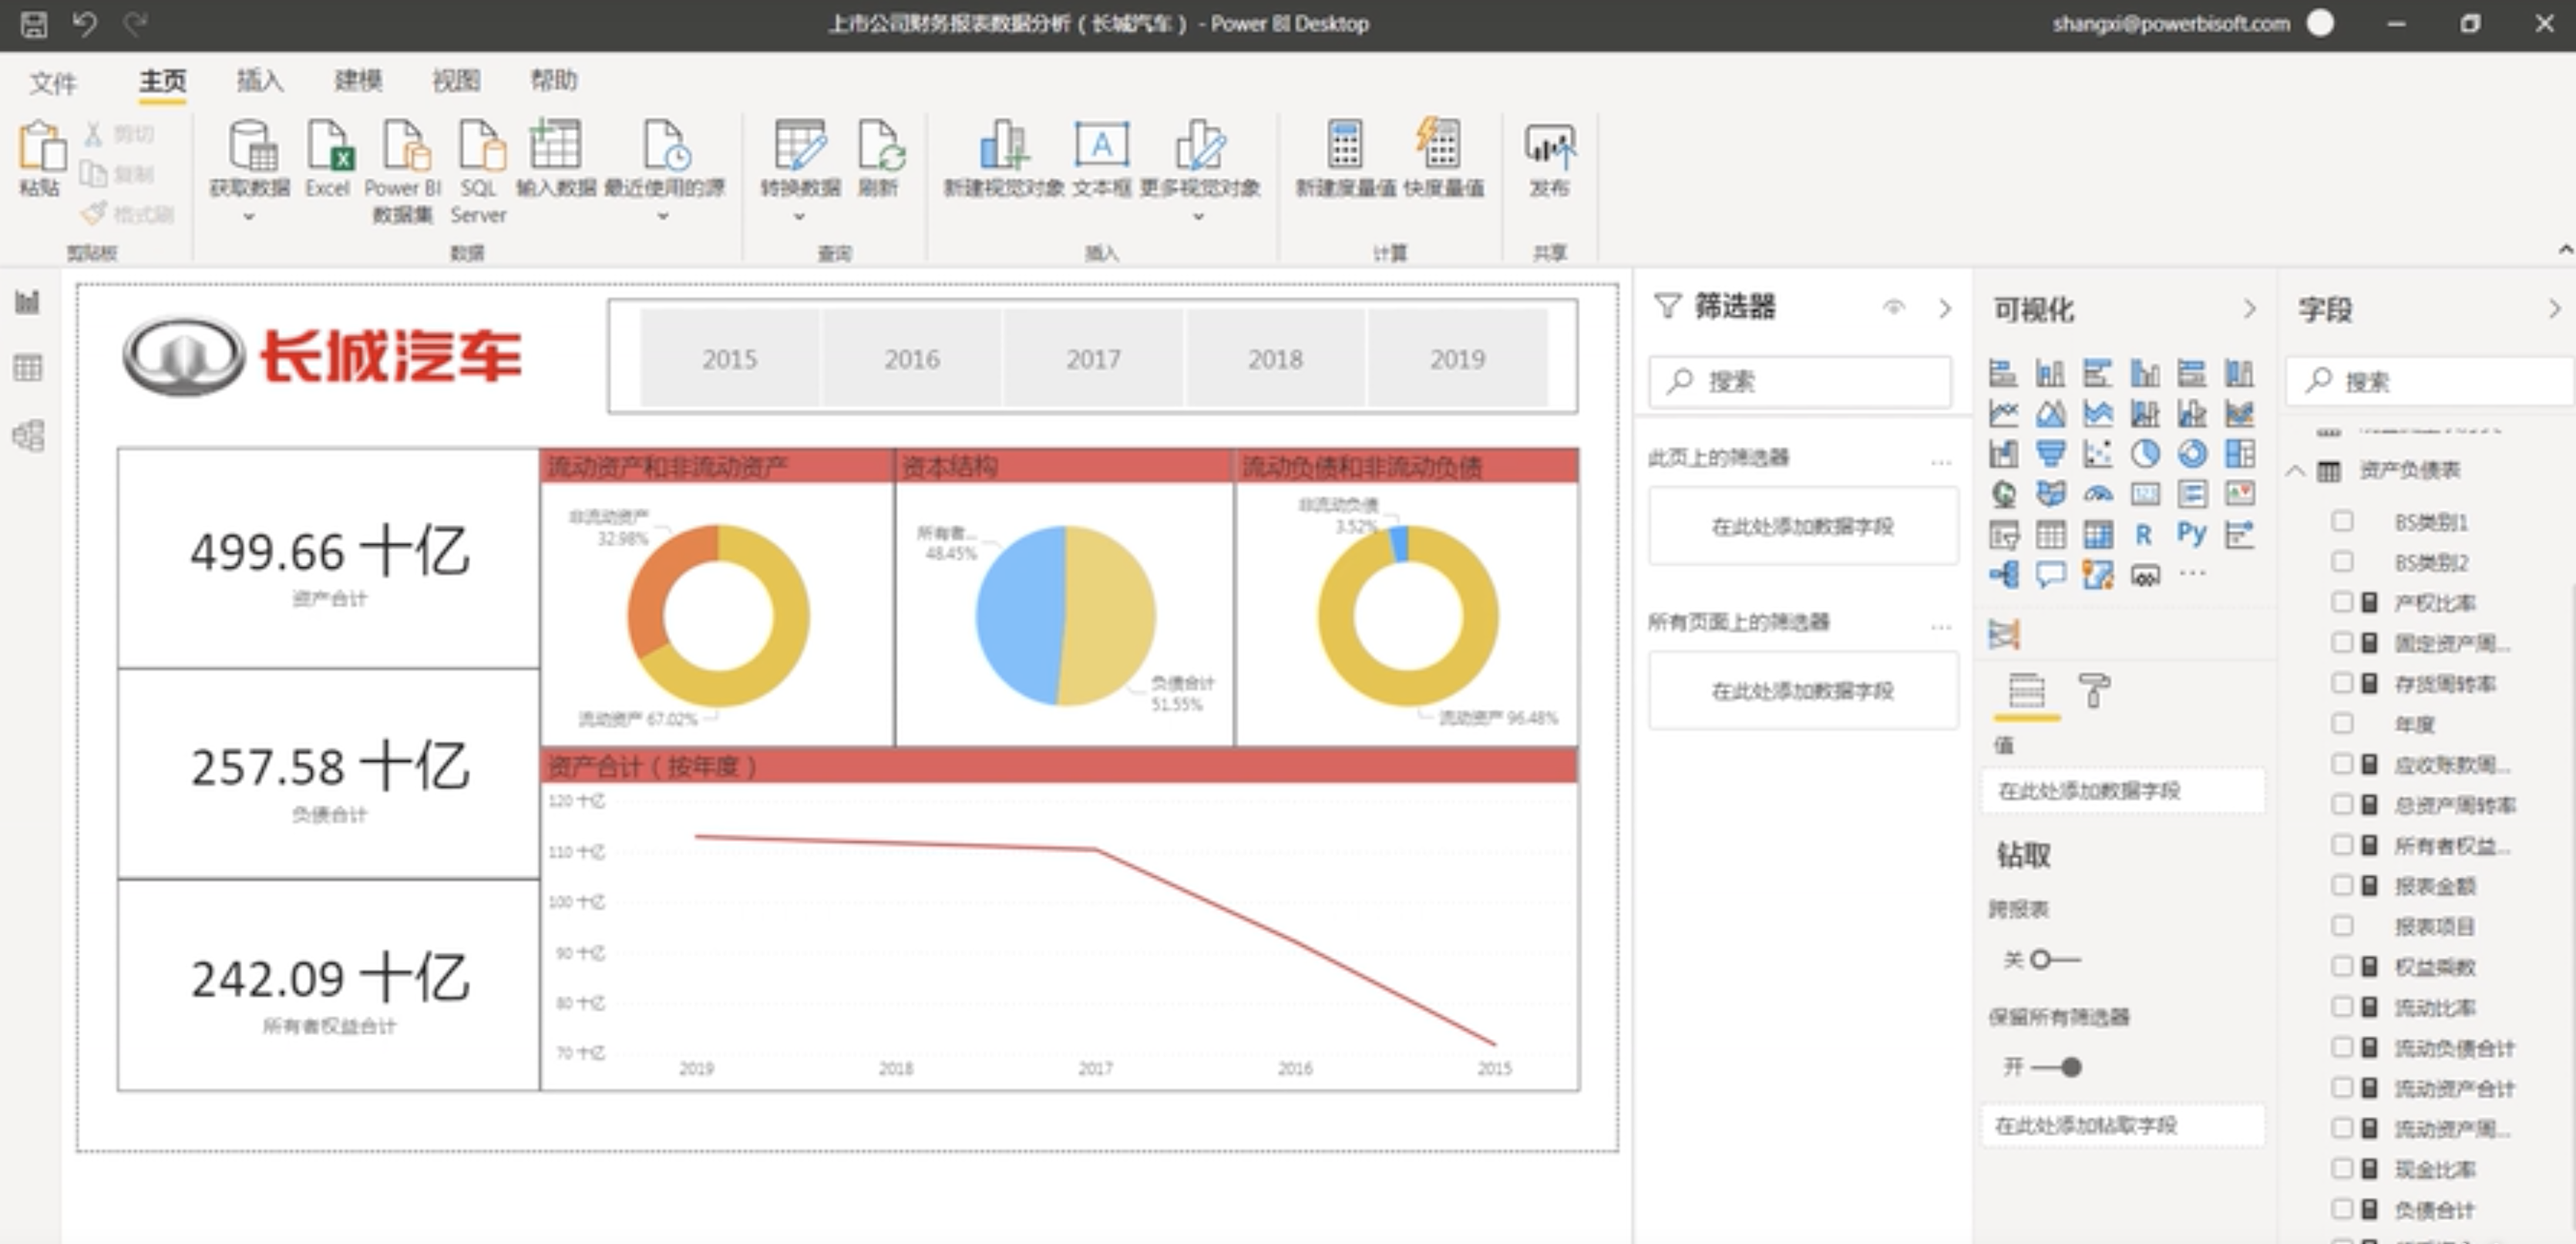Tick the BS类别1 field checkbox
Image resolution: width=2576 pixels, height=1244 pixels.
(x=2342, y=521)
